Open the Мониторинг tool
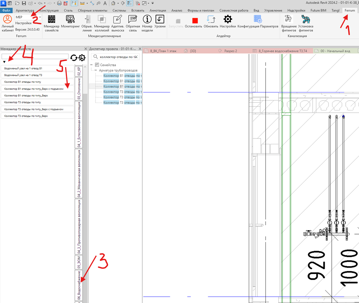This screenshot has width=359, height=303. click(x=70, y=21)
